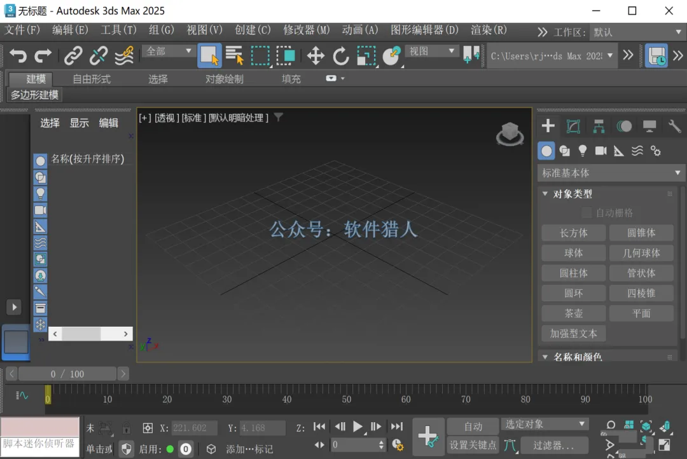This screenshot has width=687, height=459.
Task: Open the Utilities wrench panel
Action: click(675, 126)
